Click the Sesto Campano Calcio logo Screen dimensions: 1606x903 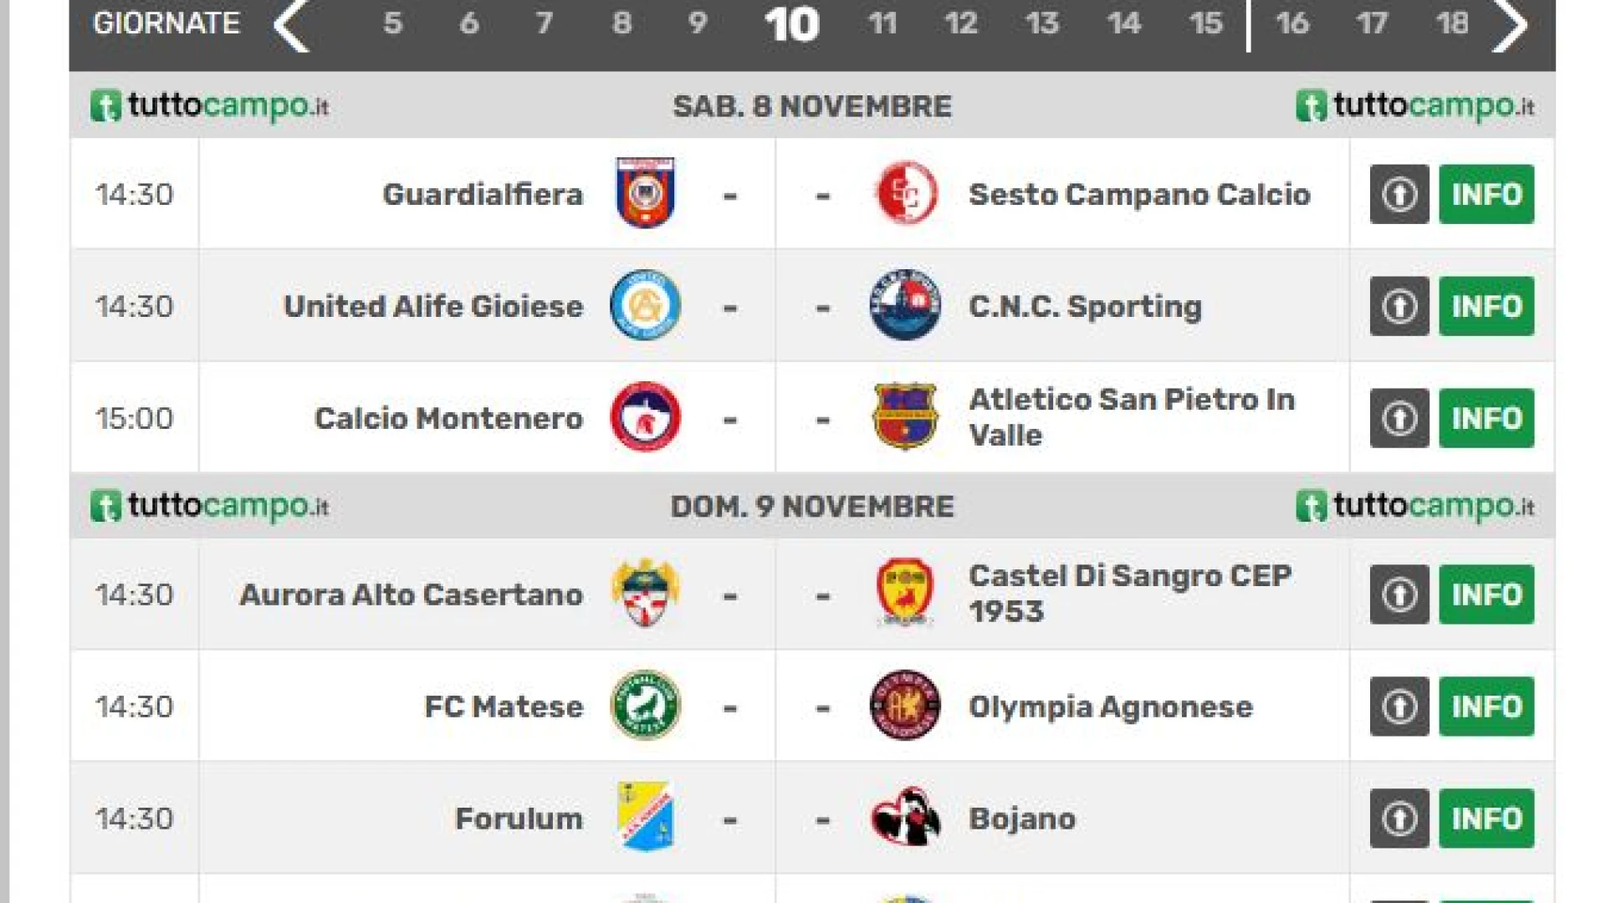pos(905,193)
